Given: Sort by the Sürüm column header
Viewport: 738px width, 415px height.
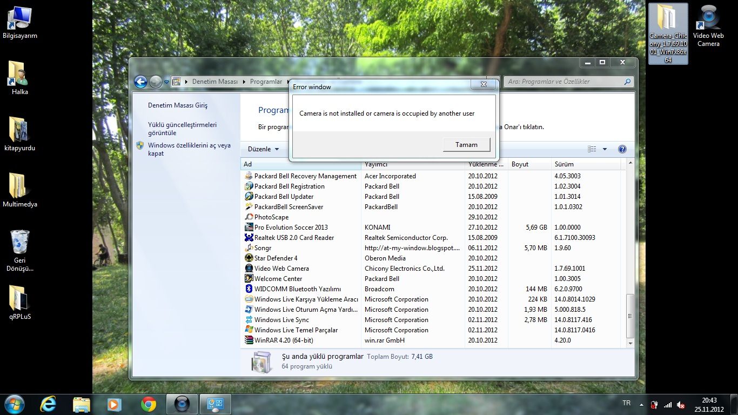Looking at the screenshot, I should click(x=586, y=164).
